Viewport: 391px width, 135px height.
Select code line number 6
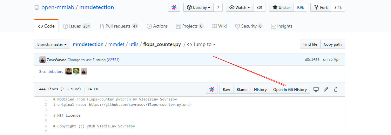pos(46,126)
